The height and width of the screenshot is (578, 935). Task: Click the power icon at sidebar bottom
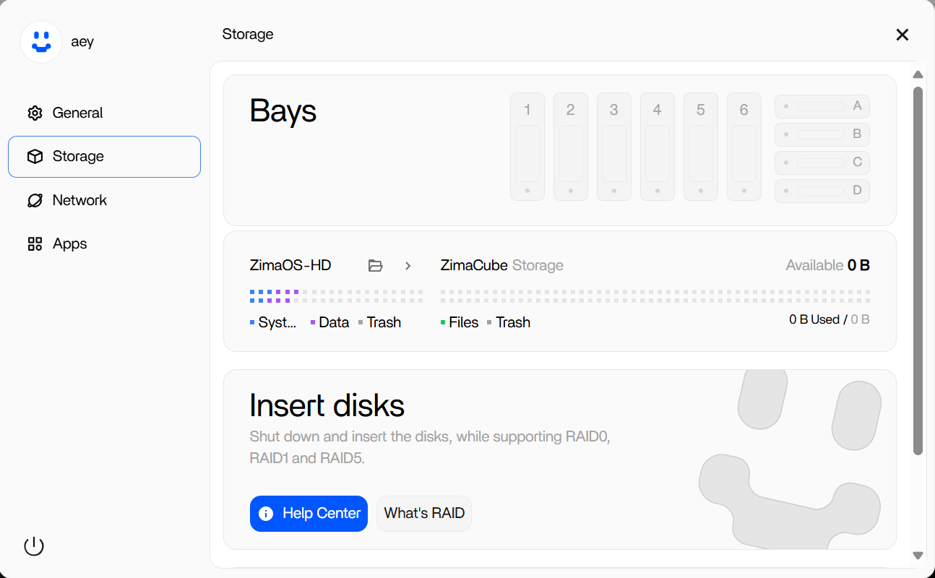point(34,546)
